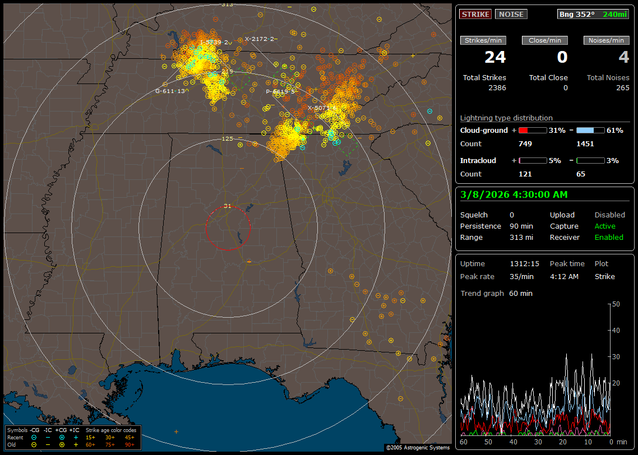Screen dimensions: 638x455
Task: Click the old -CG yellow legend symbol
Action: 34,444
